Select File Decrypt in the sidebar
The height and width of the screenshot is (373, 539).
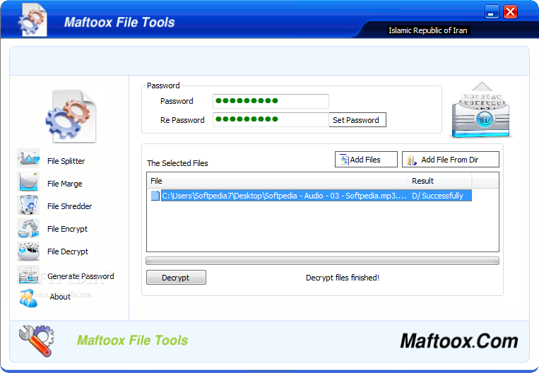coord(68,251)
